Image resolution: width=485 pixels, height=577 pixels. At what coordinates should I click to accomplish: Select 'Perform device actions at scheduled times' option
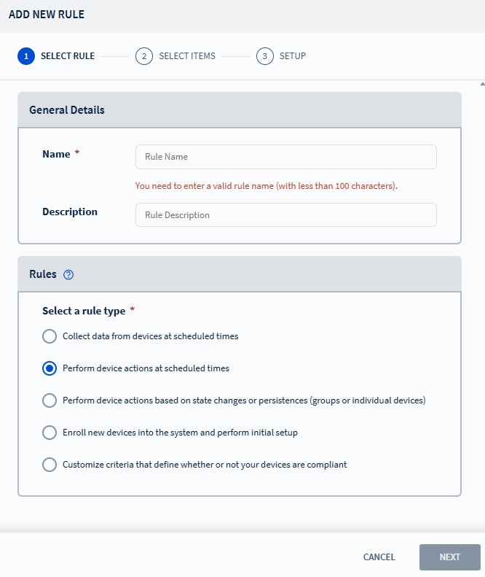(x=50, y=368)
